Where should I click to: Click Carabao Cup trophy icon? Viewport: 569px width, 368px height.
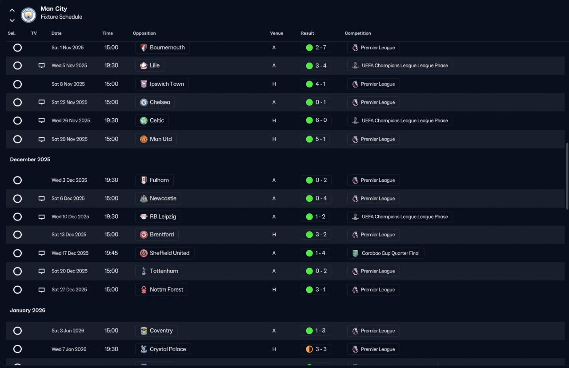355,253
